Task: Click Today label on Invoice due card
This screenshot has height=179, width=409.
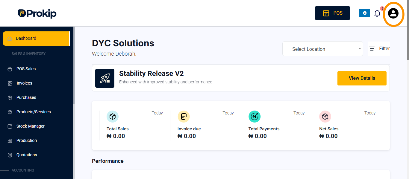Action: tap(228, 113)
